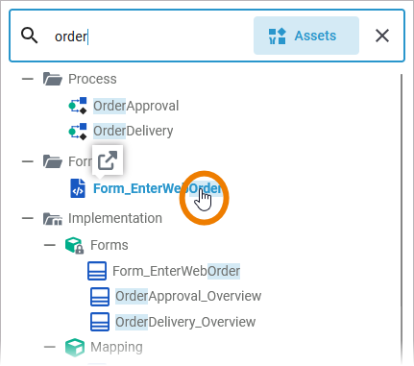Click the open-in-new-tab popup icon
Screen dimensions: 414x366
(x=108, y=160)
